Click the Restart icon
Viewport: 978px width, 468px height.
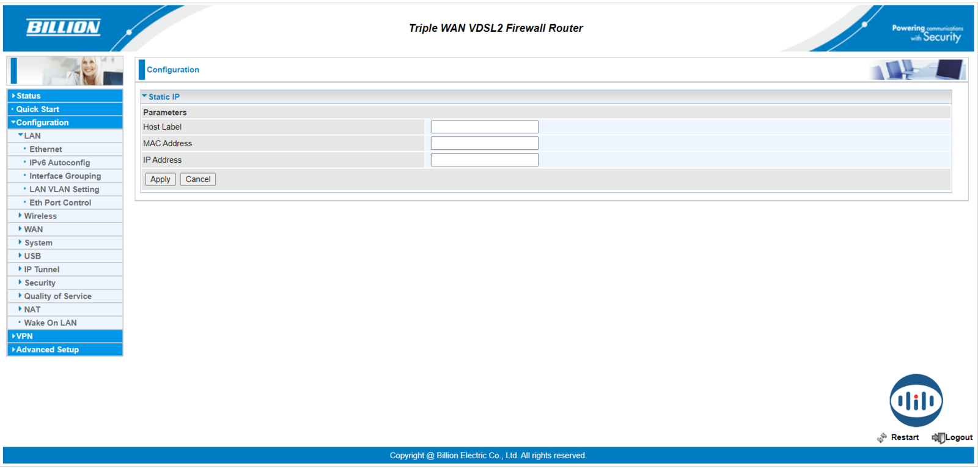881,437
